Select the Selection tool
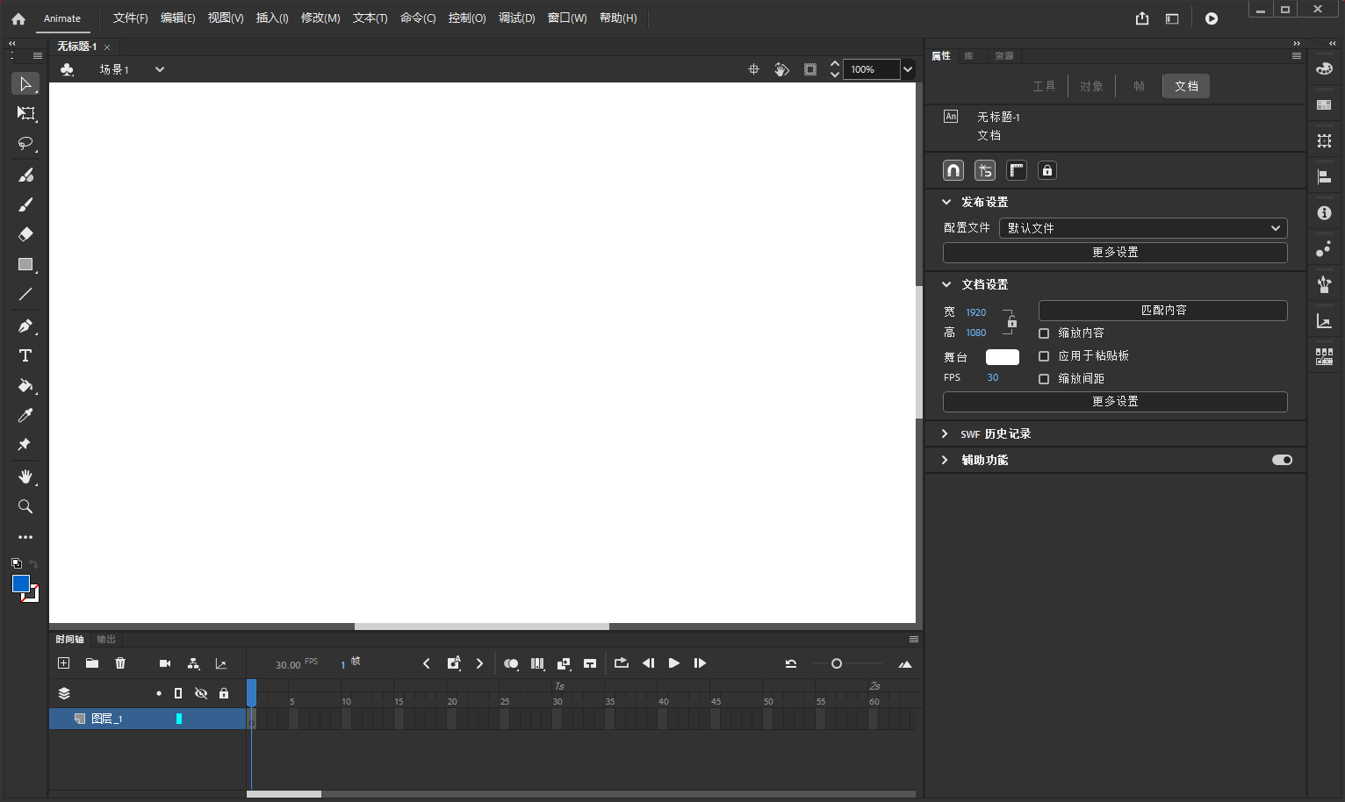The height and width of the screenshot is (802, 1345). coord(25,83)
